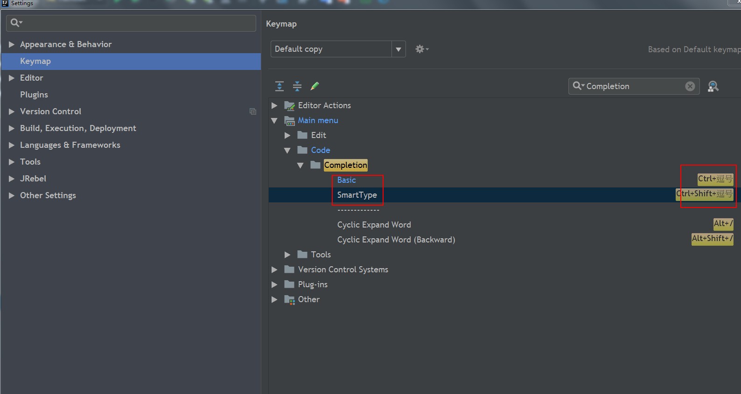Click the Alt+/ shortcut badge
The width and height of the screenshot is (741, 394).
723,224
